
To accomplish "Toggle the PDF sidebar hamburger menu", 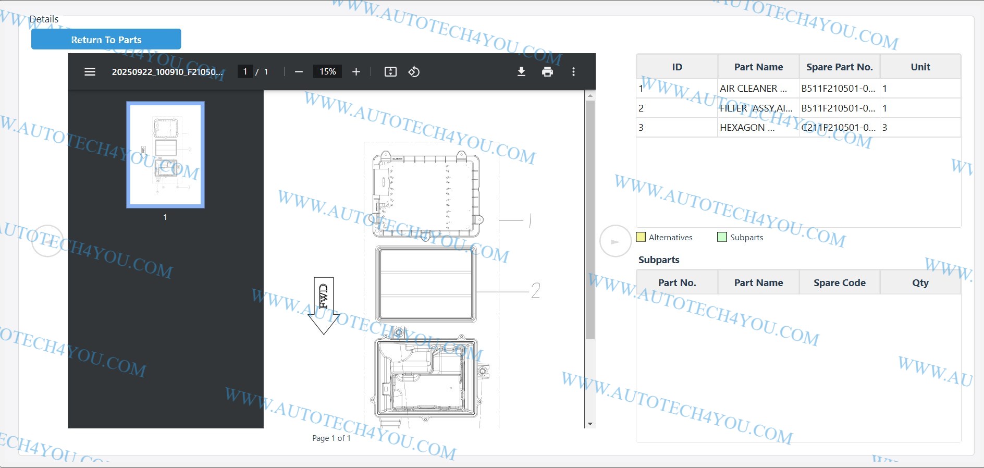I will [90, 72].
